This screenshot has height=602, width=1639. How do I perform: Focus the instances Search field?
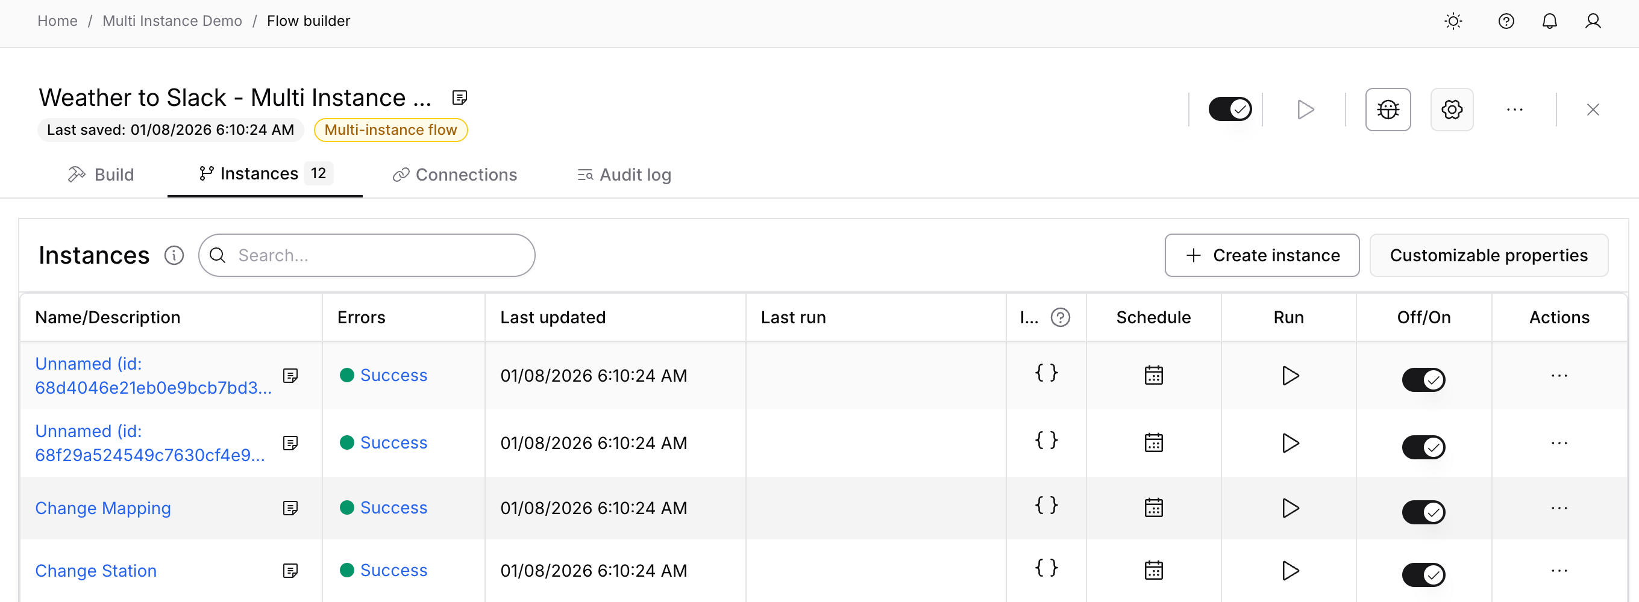(366, 255)
